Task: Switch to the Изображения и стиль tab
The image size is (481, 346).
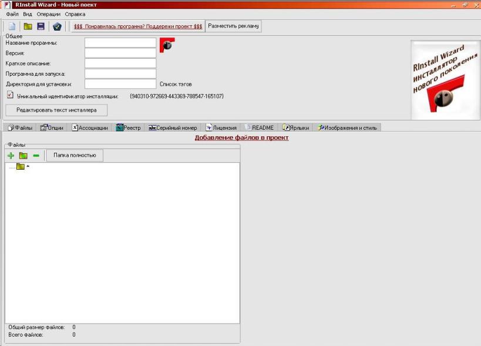Action: tap(347, 127)
